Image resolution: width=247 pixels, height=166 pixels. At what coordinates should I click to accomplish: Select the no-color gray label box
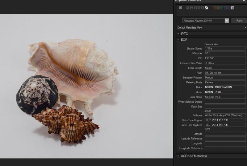click(233, 8)
